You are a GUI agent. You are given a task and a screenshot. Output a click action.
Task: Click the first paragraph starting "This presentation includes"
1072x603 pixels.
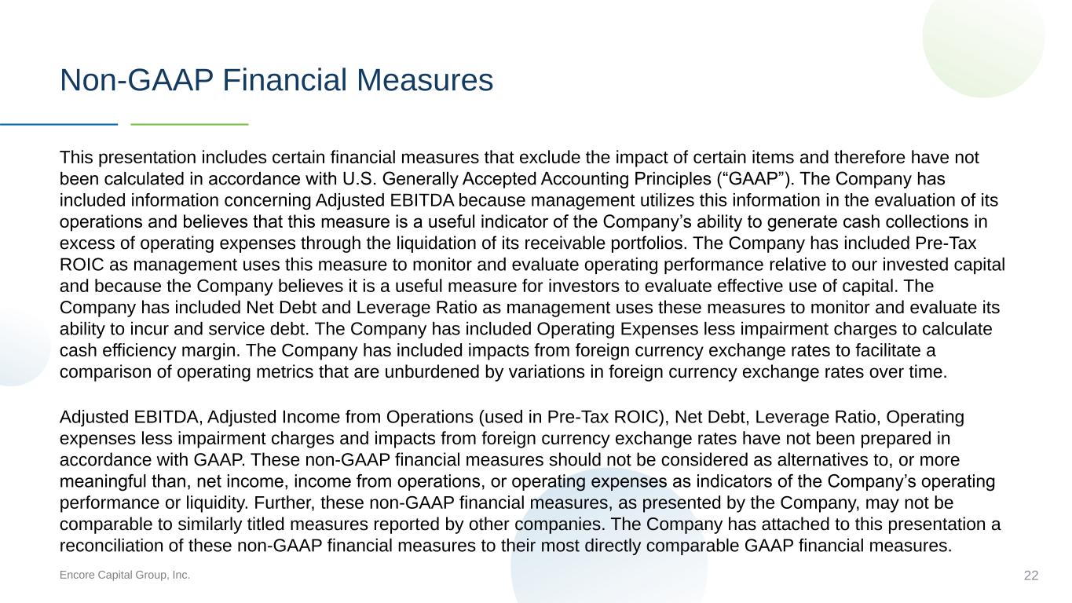click(x=532, y=265)
